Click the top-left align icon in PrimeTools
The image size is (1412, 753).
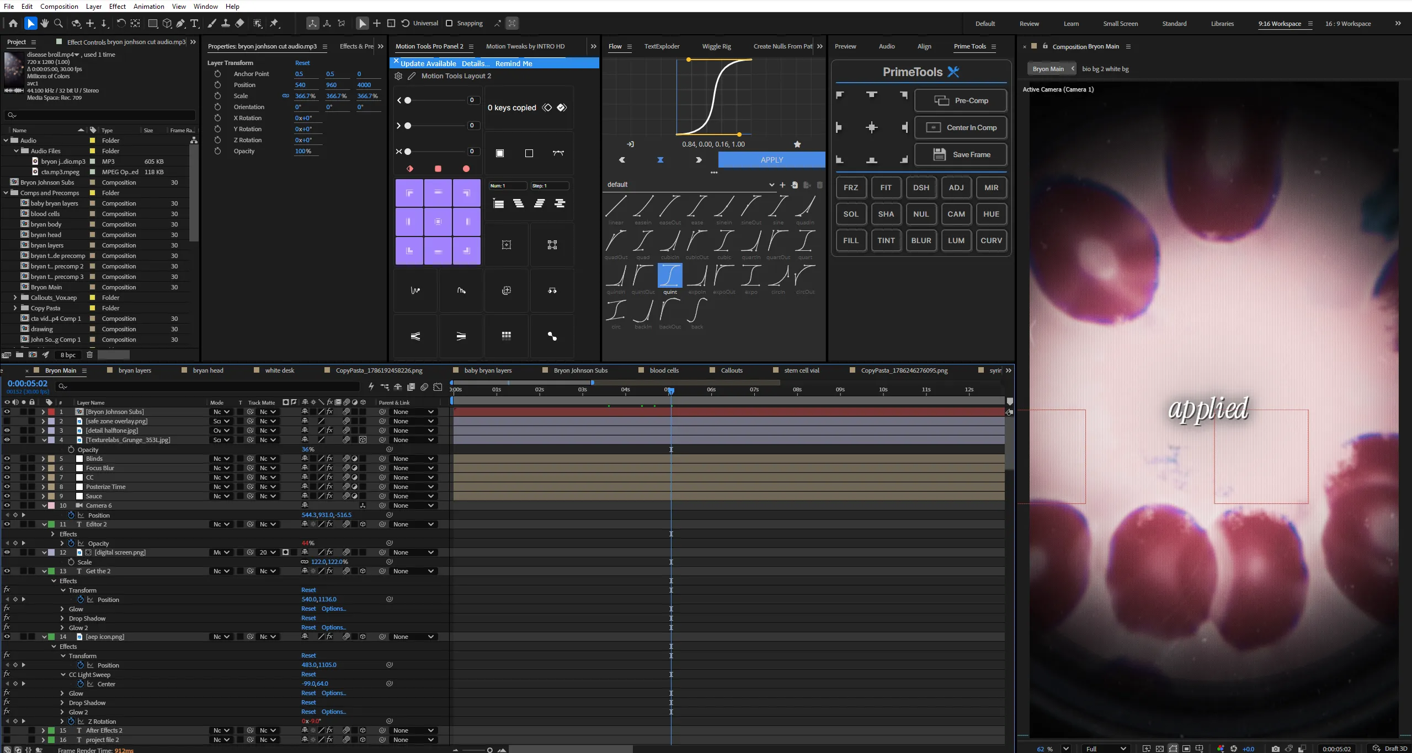840,95
